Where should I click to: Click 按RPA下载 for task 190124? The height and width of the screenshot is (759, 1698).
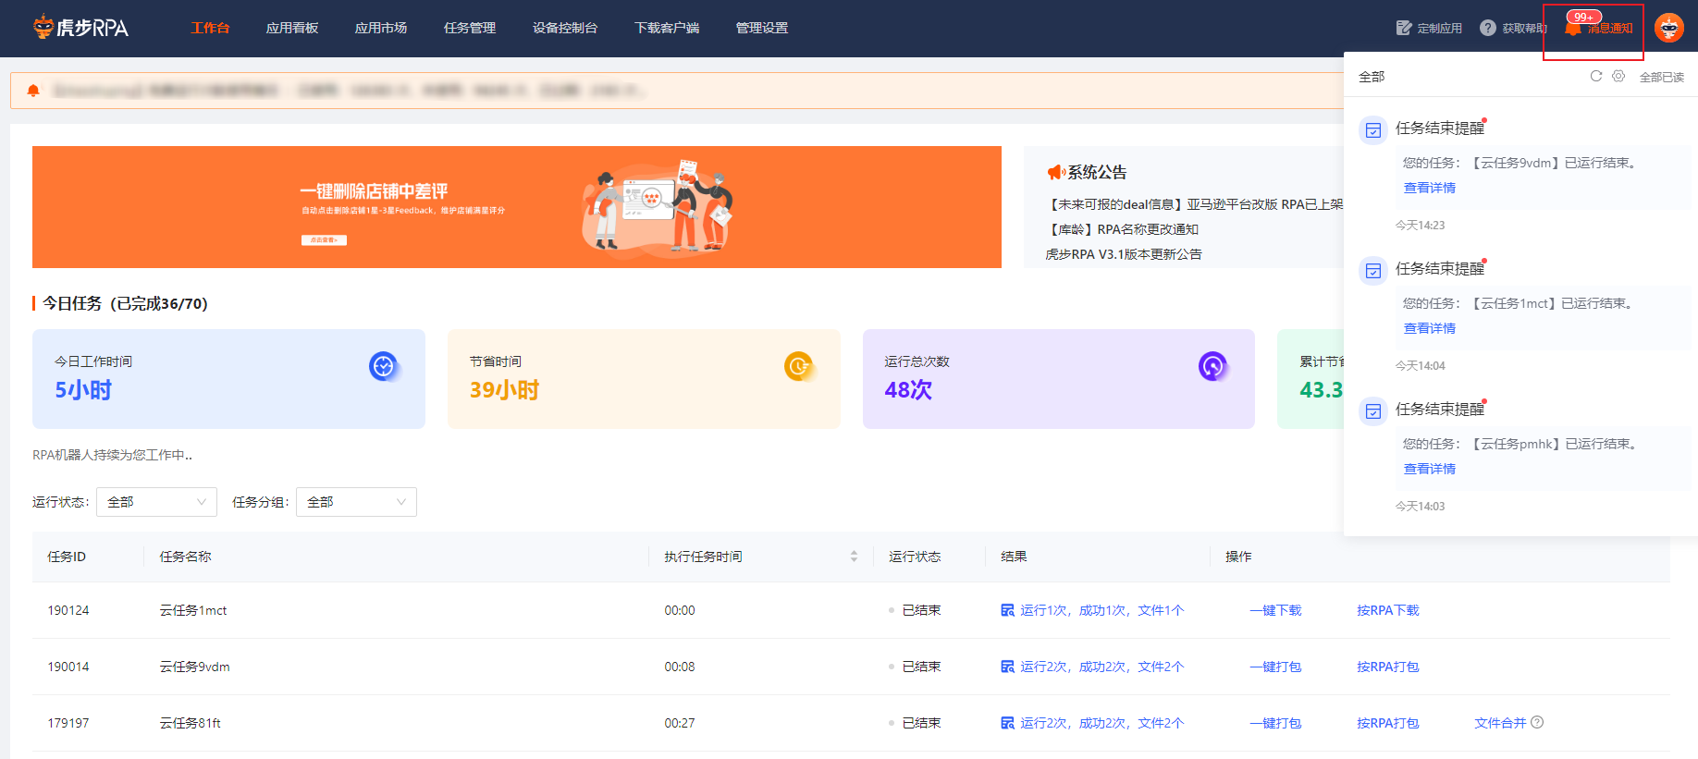tap(1388, 610)
